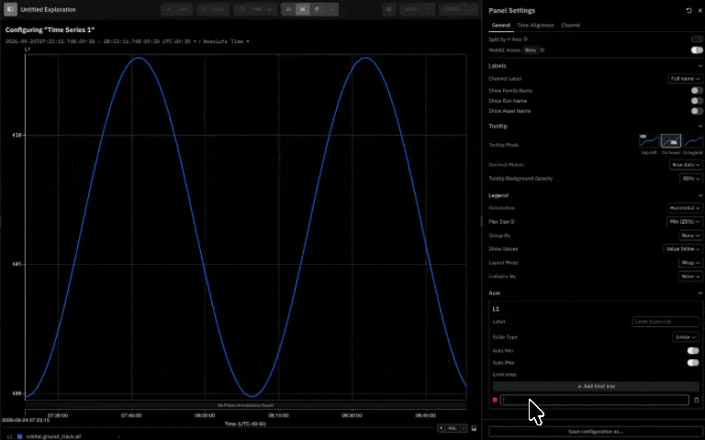705x440 pixels.
Task: Click the first dimmed button in the top toolbar
Action: [x=176, y=9]
